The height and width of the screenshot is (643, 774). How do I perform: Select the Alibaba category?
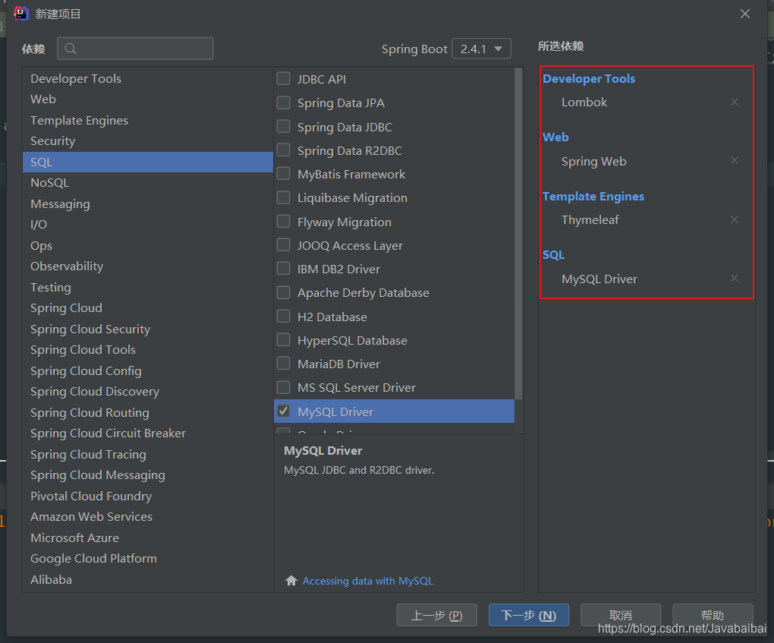click(148, 579)
